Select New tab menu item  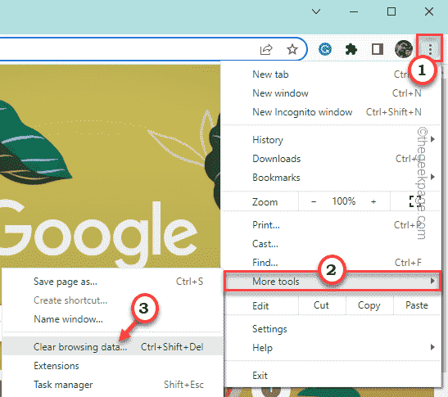tap(332, 74)
